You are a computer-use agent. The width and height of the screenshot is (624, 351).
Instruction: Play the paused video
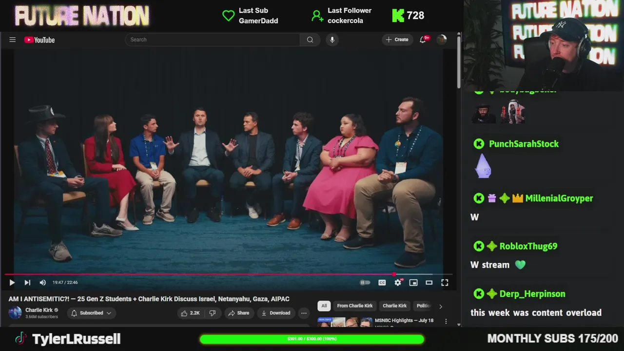[x=12, y=282]
